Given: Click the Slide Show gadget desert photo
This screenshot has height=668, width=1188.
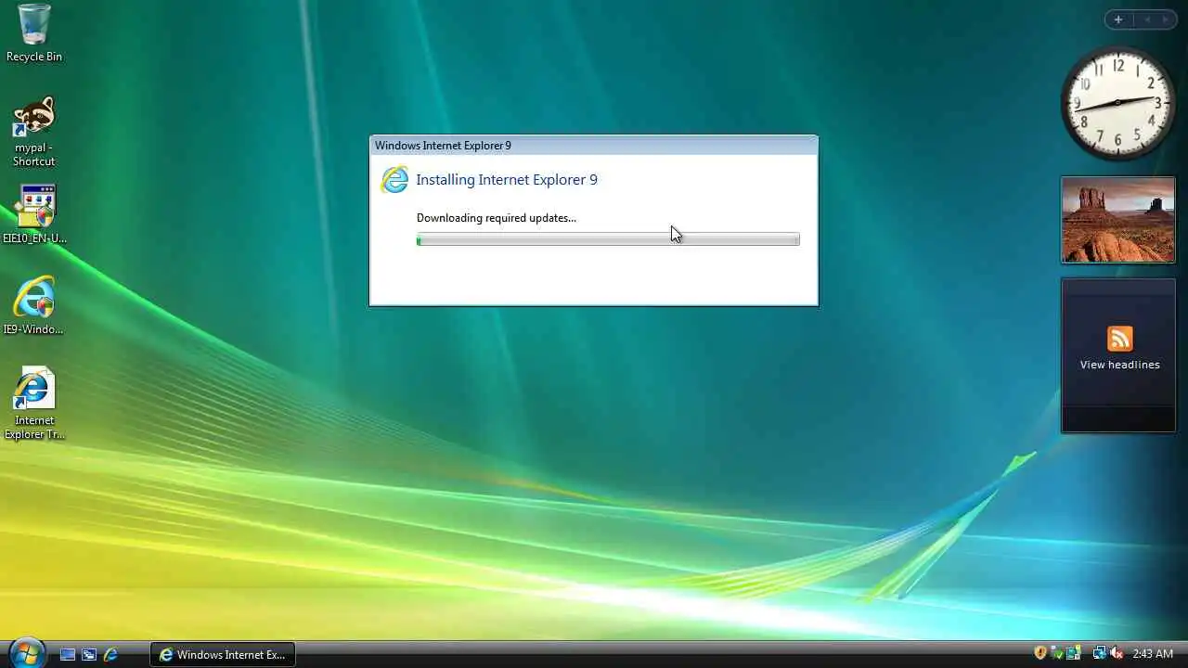Looking at the screenshot, I should tap(1117, 220).
